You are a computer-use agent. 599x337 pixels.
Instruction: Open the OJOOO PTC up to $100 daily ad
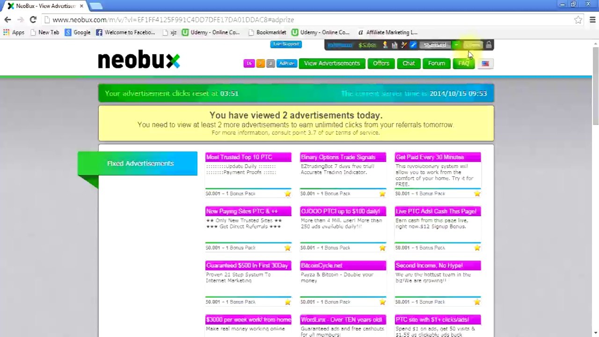[x=343, y=211]
